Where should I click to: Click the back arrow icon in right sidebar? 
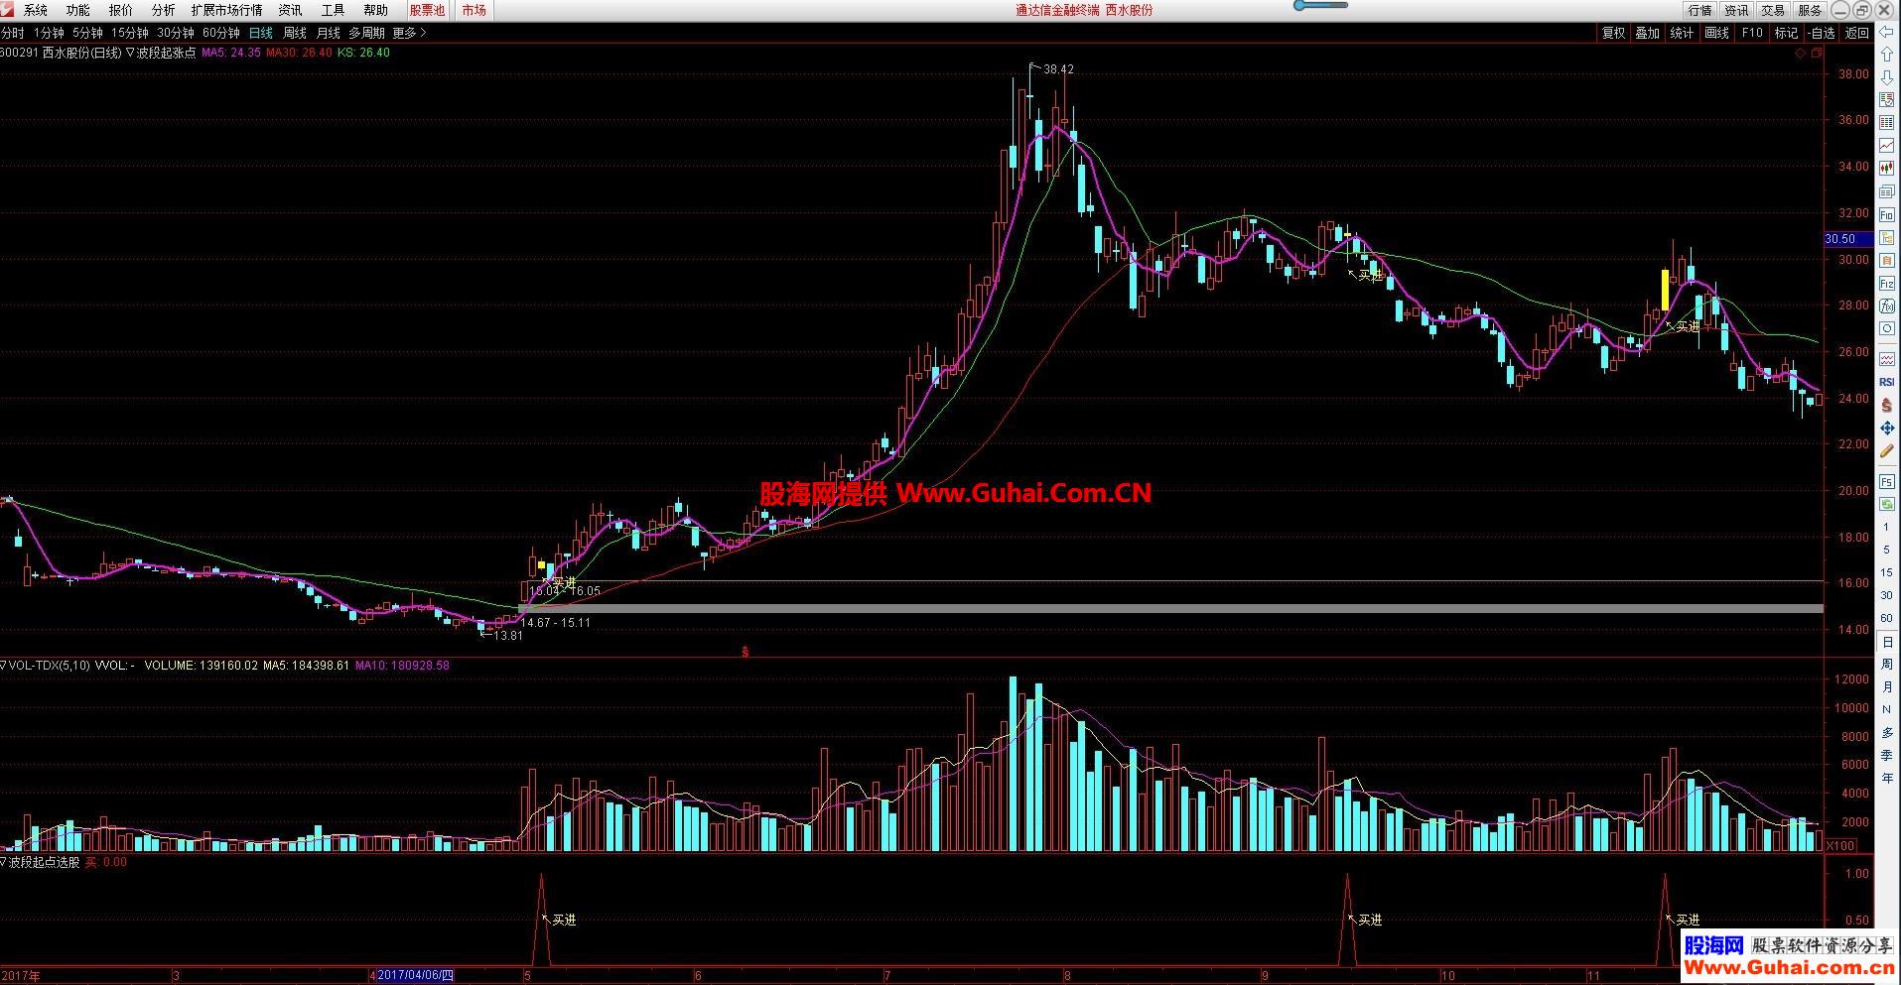pos(1886,32)
